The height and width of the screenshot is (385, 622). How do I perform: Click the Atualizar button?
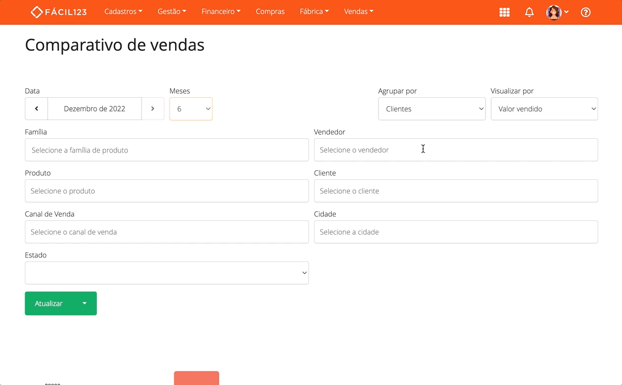pos(49,303)
